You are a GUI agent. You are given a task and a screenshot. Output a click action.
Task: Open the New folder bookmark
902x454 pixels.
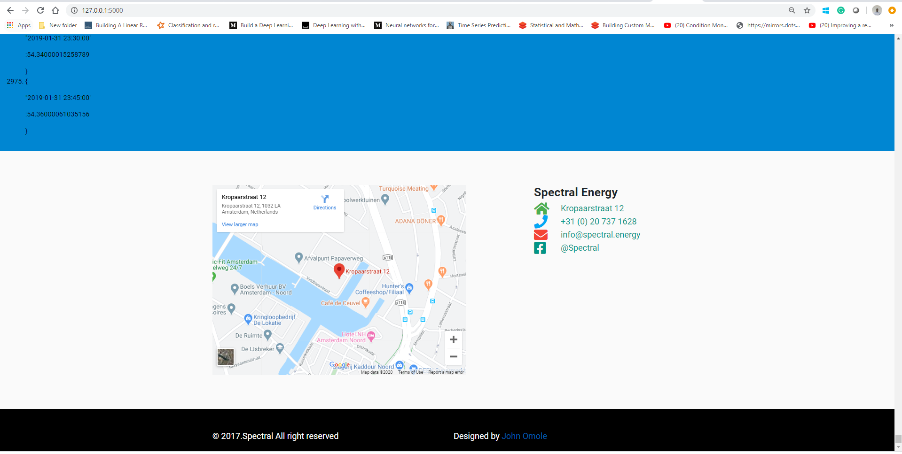tap(58, 25)
